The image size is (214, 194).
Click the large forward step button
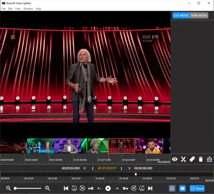(142, 188)
